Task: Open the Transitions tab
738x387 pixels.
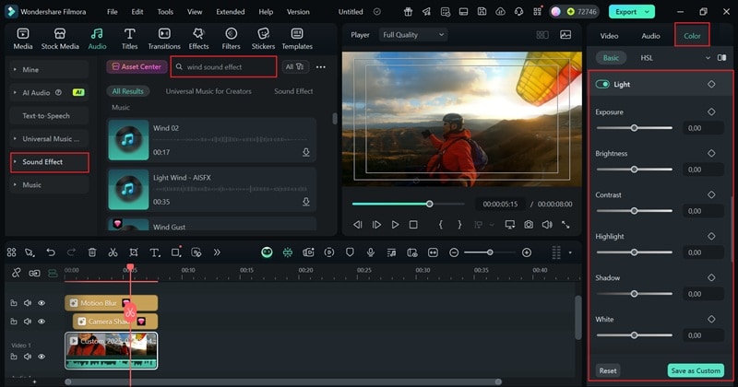Action: click(164, 39)
